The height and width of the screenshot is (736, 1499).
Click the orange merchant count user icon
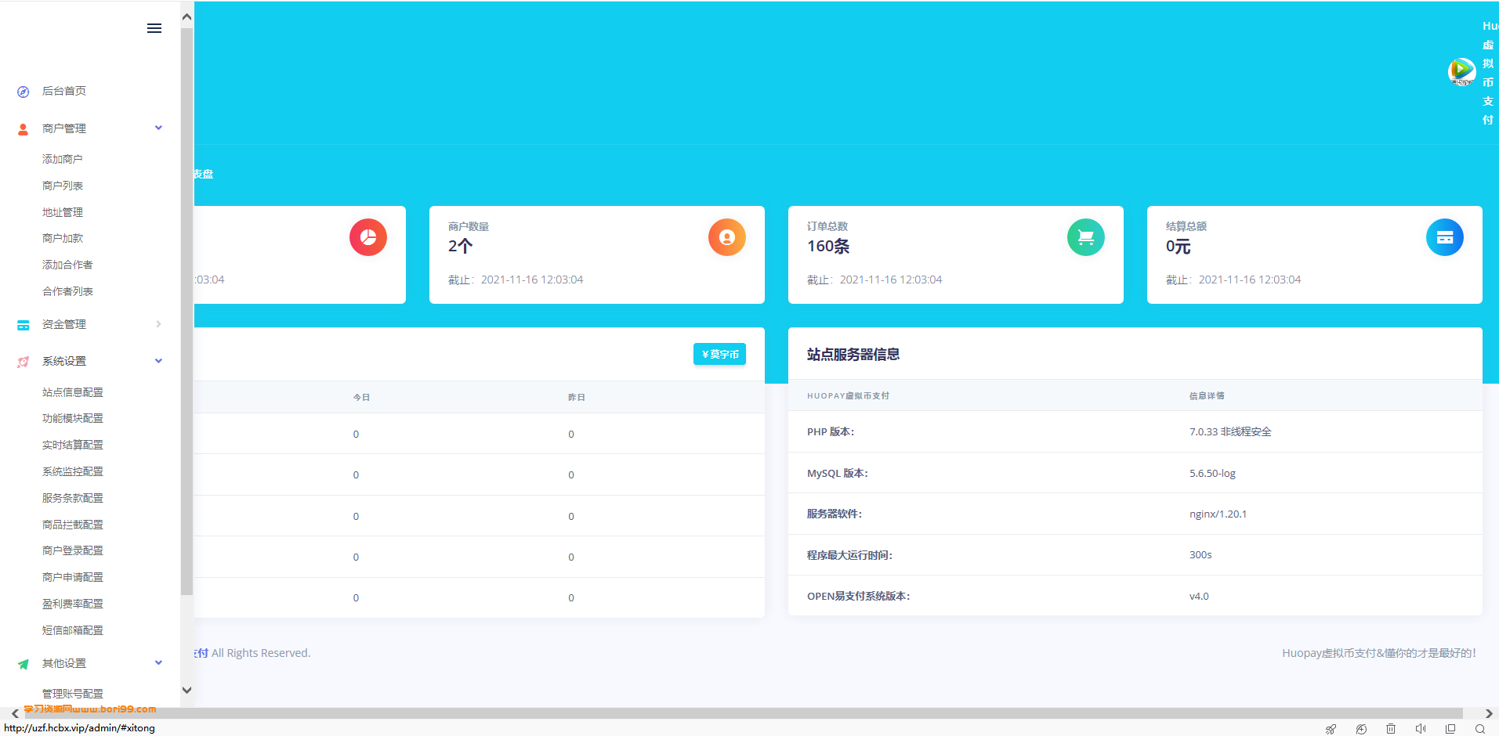click(x=727, y=237)
